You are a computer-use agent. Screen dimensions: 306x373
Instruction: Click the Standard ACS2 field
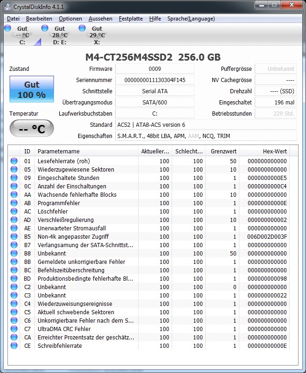pyautogui.click(x=206, y=124)
